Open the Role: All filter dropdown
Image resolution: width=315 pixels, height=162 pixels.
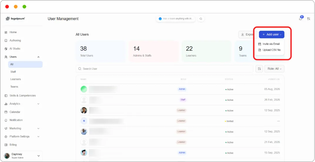(274, 69)
